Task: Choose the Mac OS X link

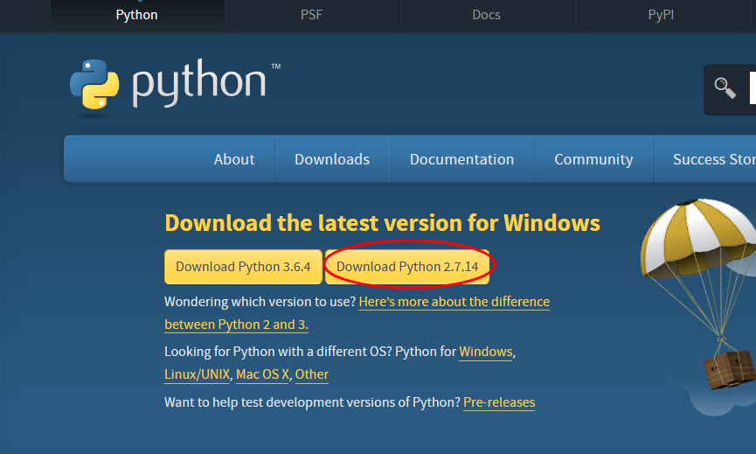Action: click(x=262, y=374)
